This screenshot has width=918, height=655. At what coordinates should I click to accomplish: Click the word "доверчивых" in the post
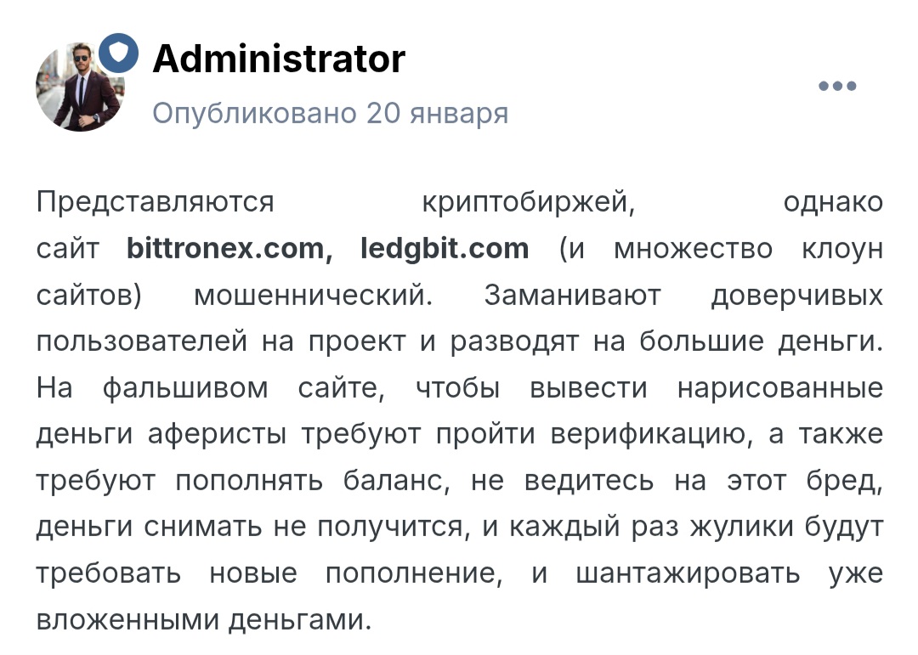(796, 296)
